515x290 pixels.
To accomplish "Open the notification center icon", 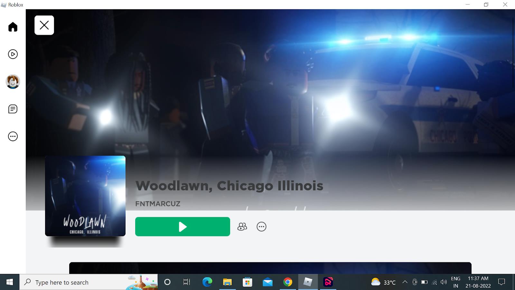I will (501, 282).
